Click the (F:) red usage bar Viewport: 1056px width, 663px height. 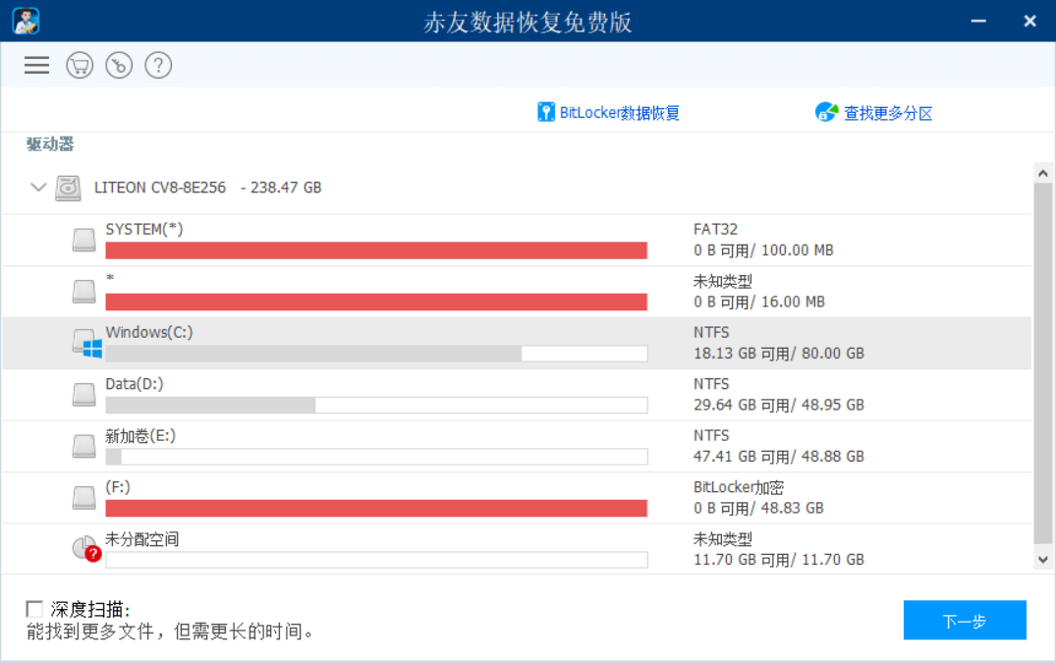pos(376,508)
